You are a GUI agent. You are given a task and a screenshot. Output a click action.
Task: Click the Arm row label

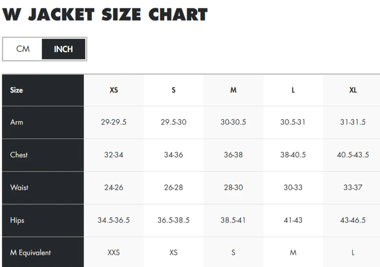(x=17, y=122)
